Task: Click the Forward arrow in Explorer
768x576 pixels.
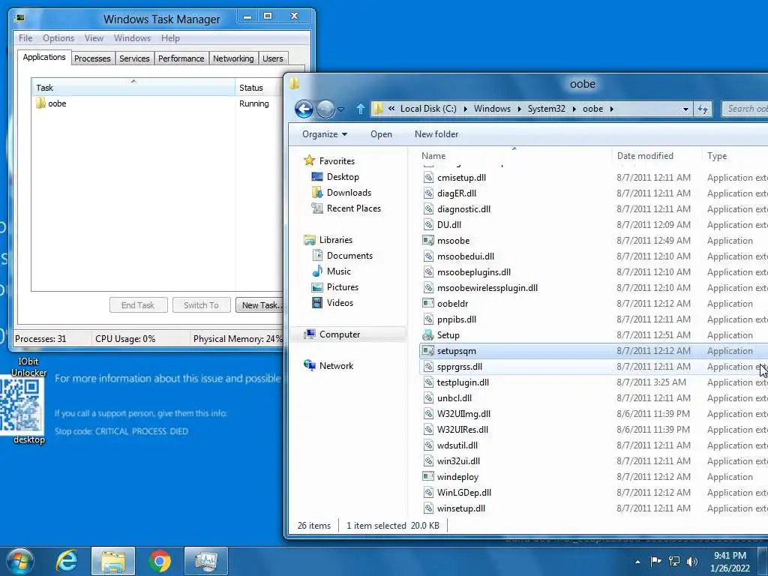Action: coord(325,109)
